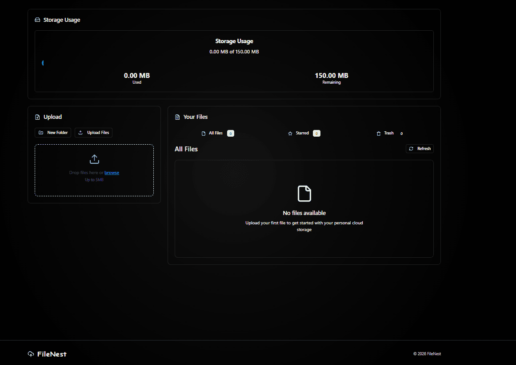The height and width of the screenshot is (365, 516).
Task: Click the file count badge next to All Files
Action: [230, 133]
